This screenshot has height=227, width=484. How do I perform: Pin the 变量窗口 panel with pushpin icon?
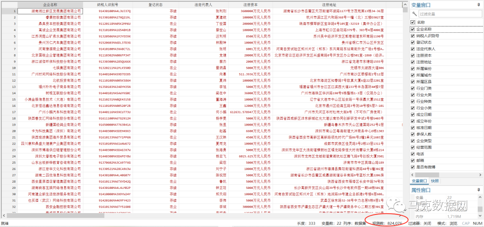pos(478,5)
